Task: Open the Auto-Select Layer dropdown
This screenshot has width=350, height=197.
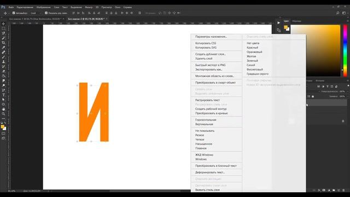Action: pyautogui.click(x=36, y=13)
